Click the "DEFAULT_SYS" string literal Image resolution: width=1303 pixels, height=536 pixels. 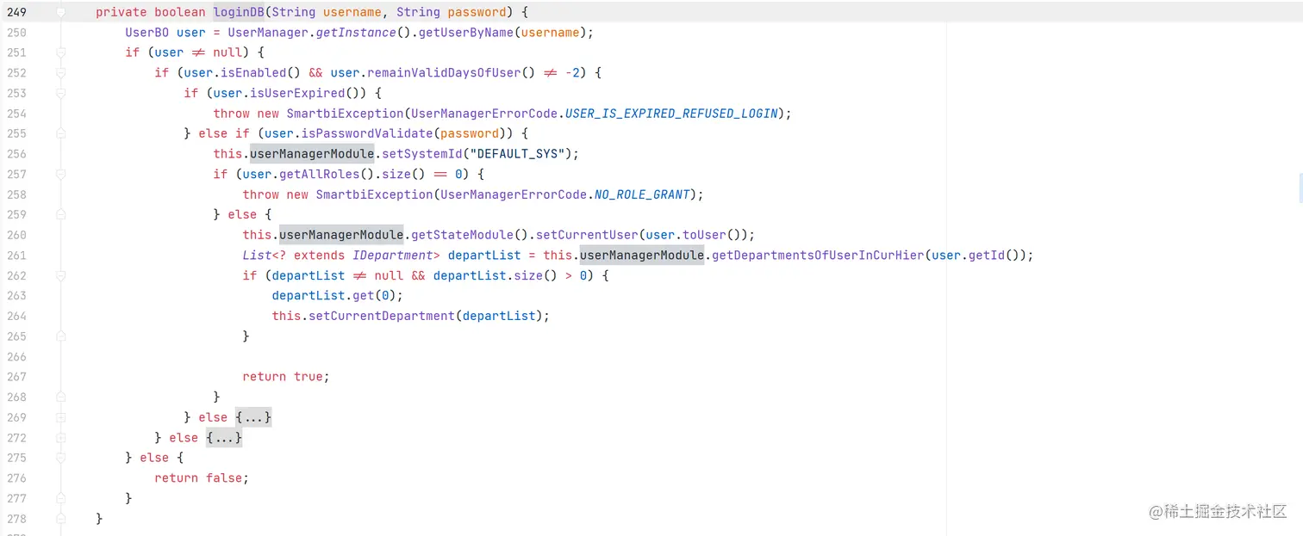click(x=517, y=154)
